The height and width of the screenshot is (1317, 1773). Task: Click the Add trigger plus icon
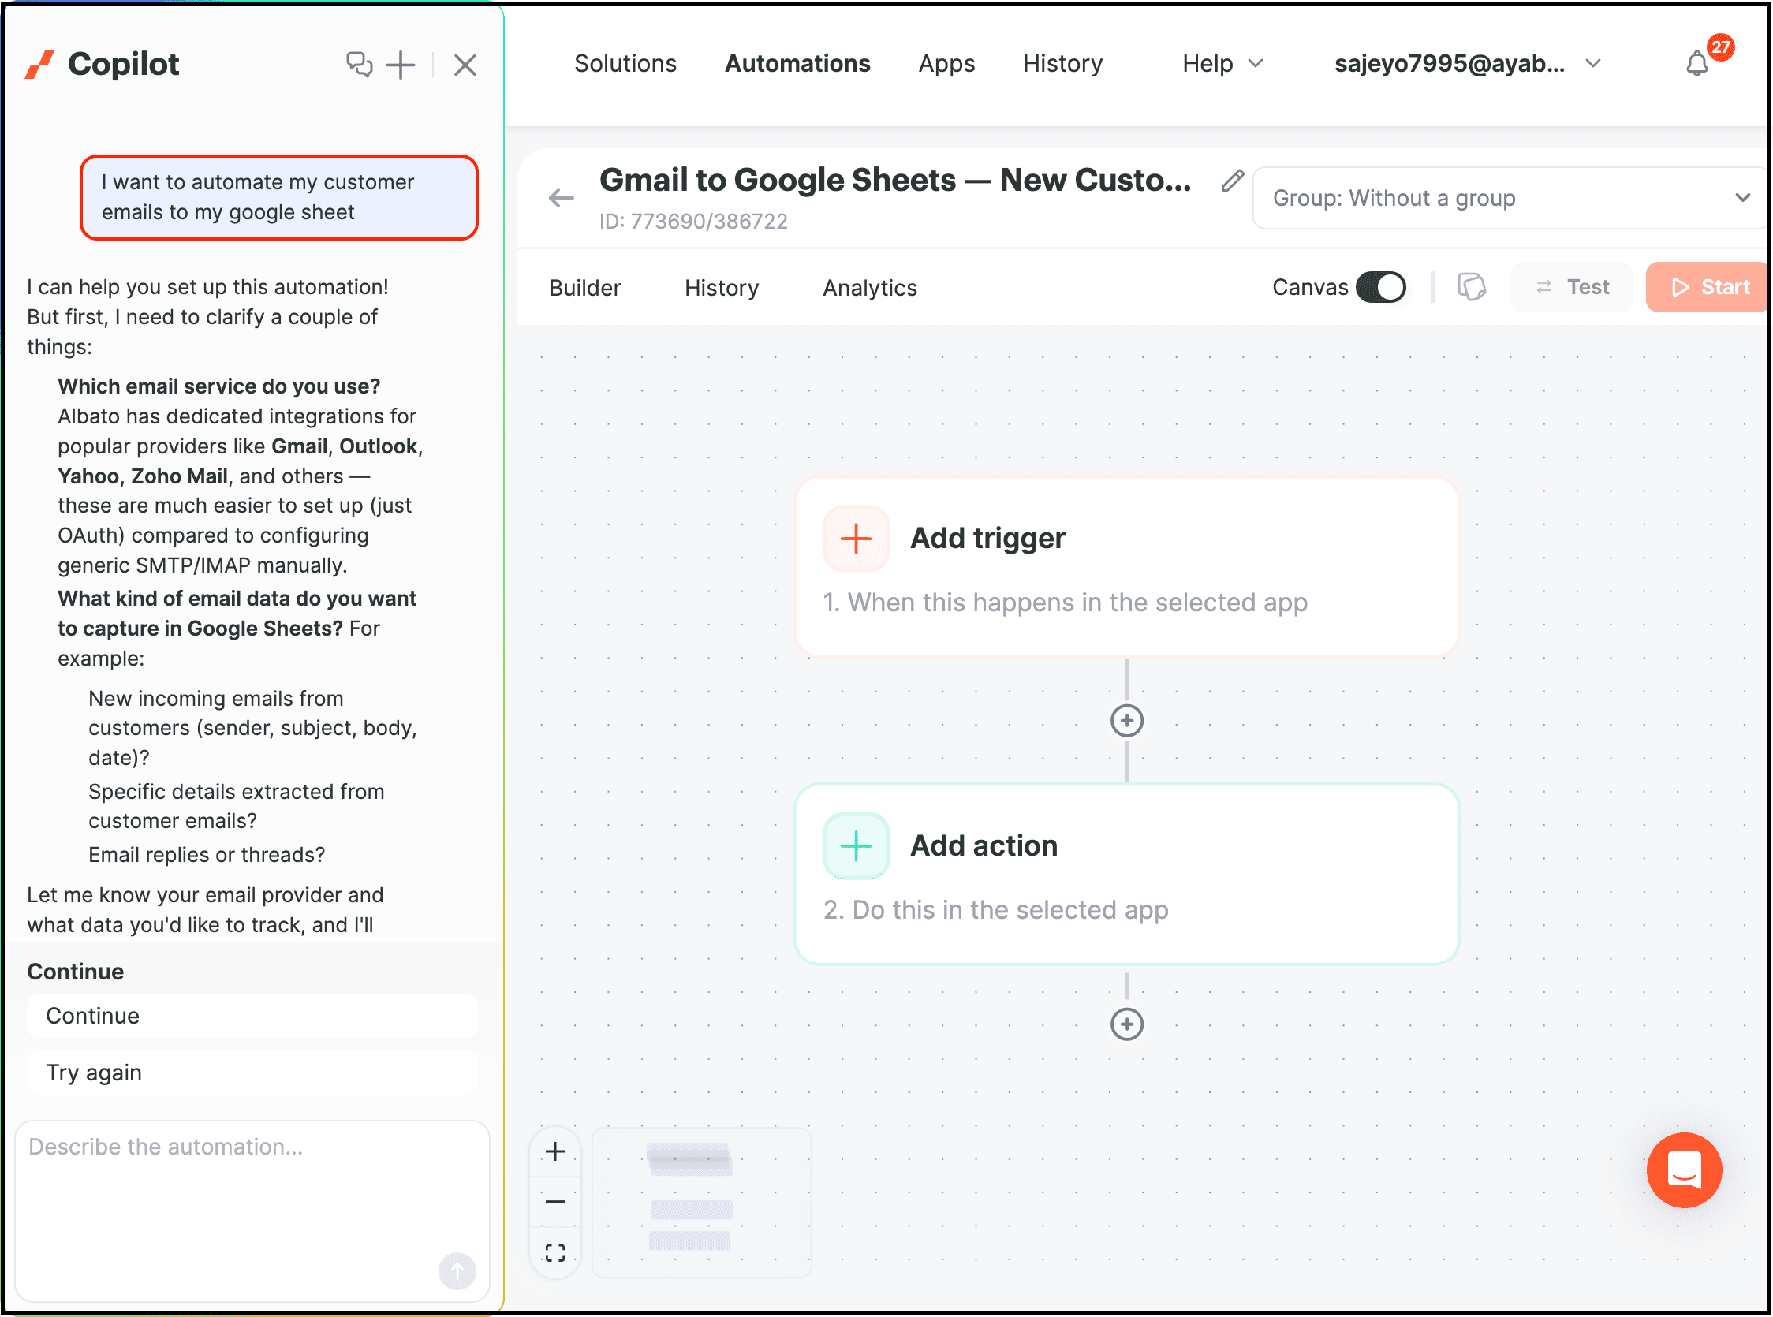click(x=857, y=539)
